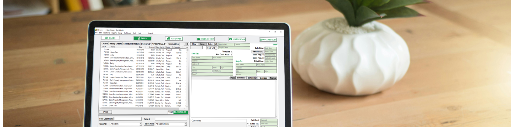Open the Employee/Subs module

coord(268,40)
